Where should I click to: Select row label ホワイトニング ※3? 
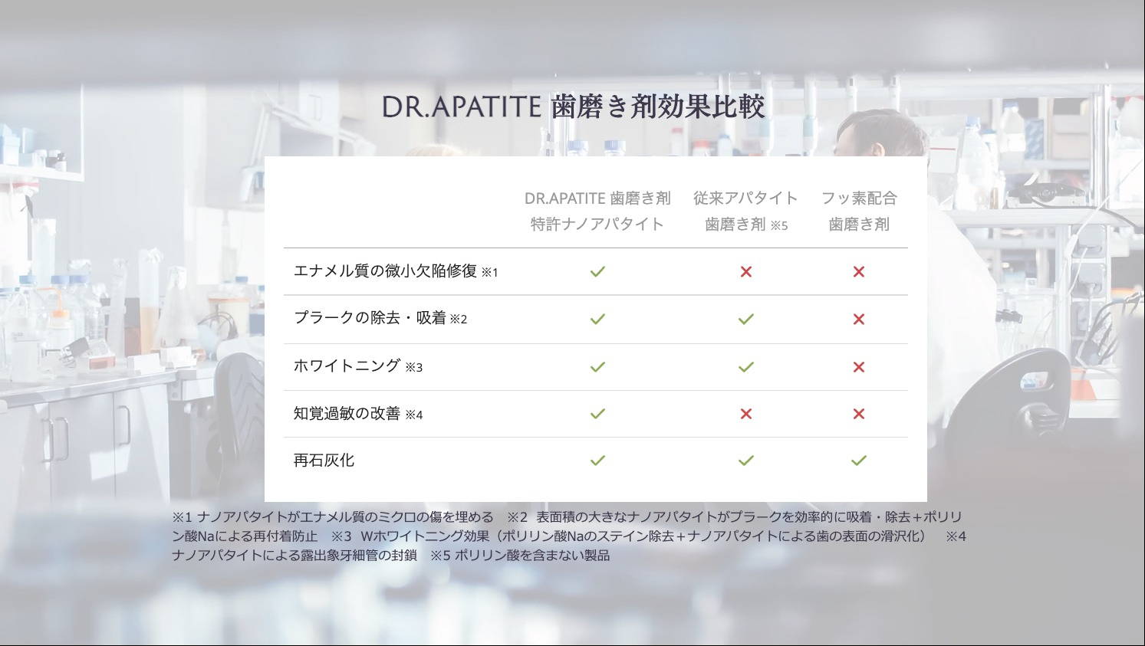358,366
